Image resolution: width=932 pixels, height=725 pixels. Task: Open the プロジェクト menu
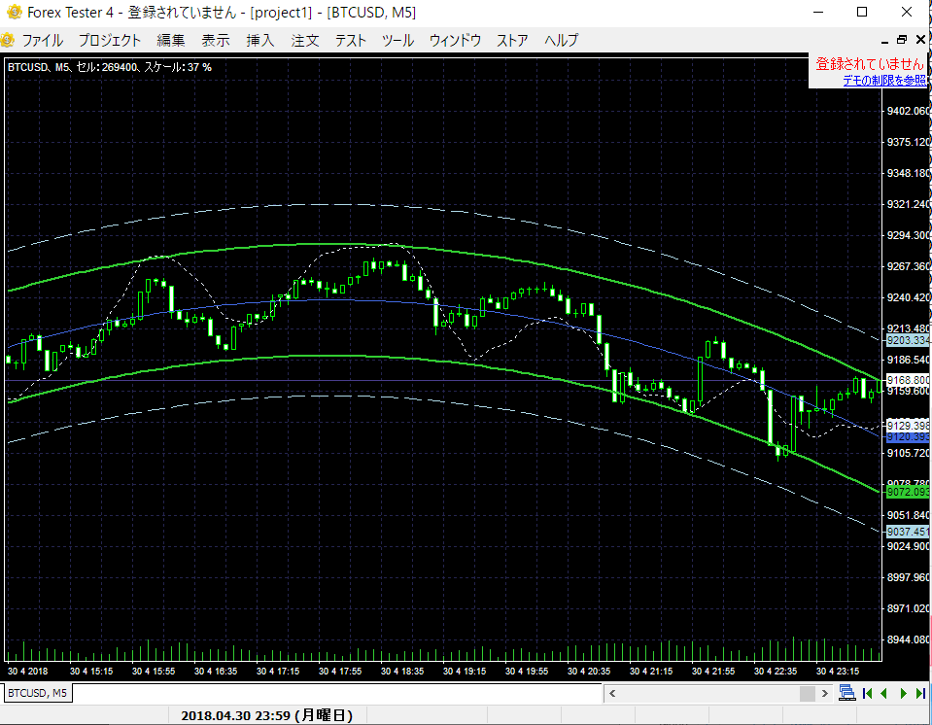pyautogui.click(x=110, y=40)
